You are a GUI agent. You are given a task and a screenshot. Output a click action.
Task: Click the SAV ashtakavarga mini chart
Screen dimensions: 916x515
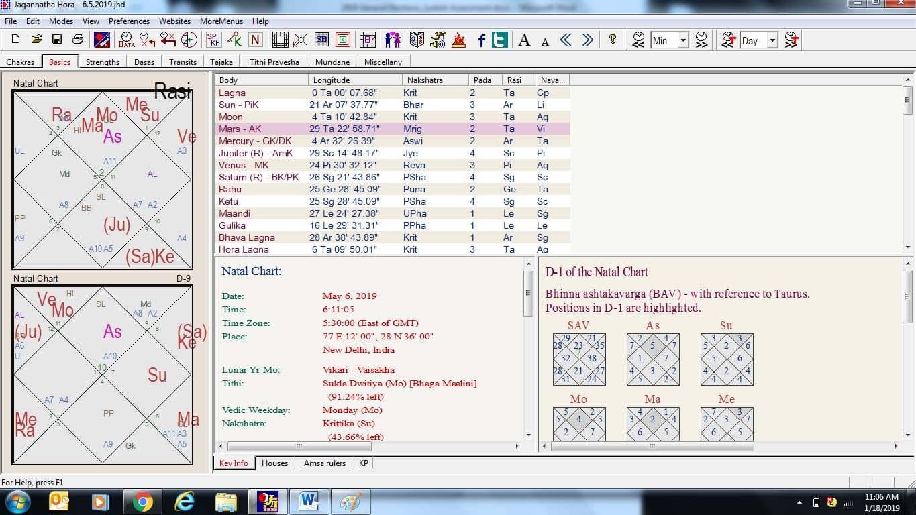(578, 359)
